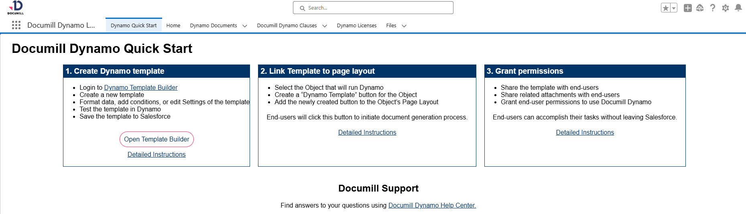This screenshot has width=746, height=214.
Task: Expand the favorites list dropdown arrow
Action: tap(674, 8)
